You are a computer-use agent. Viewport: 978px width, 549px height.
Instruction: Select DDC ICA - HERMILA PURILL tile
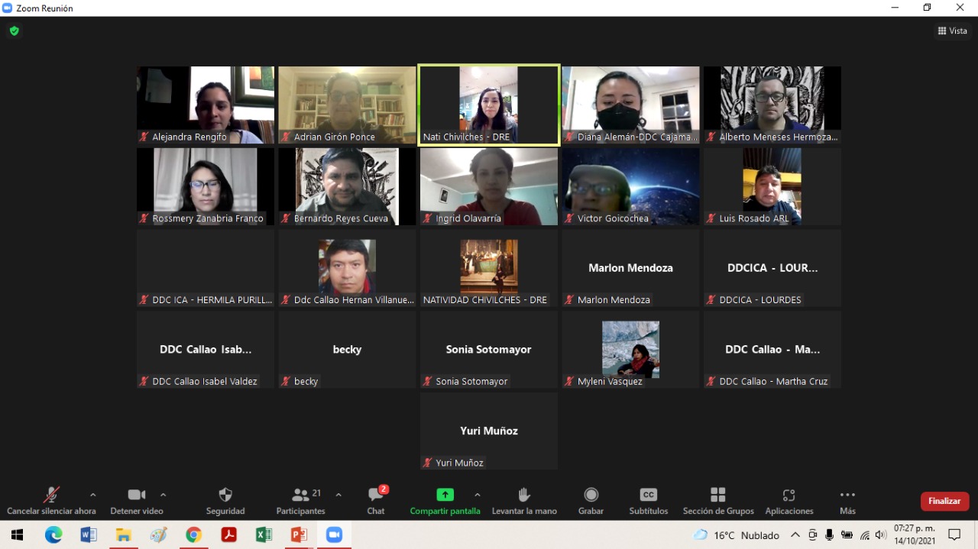(206, 268)
